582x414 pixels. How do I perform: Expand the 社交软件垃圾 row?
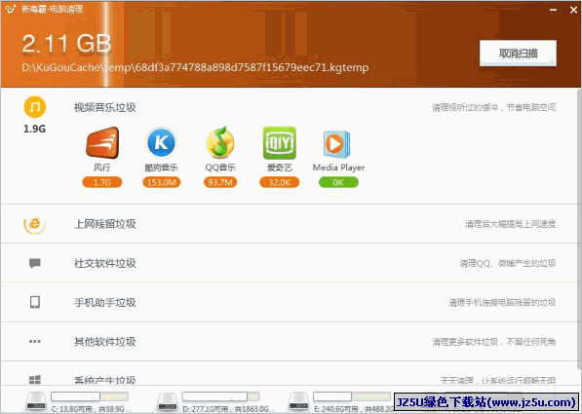tap(290, 263)
